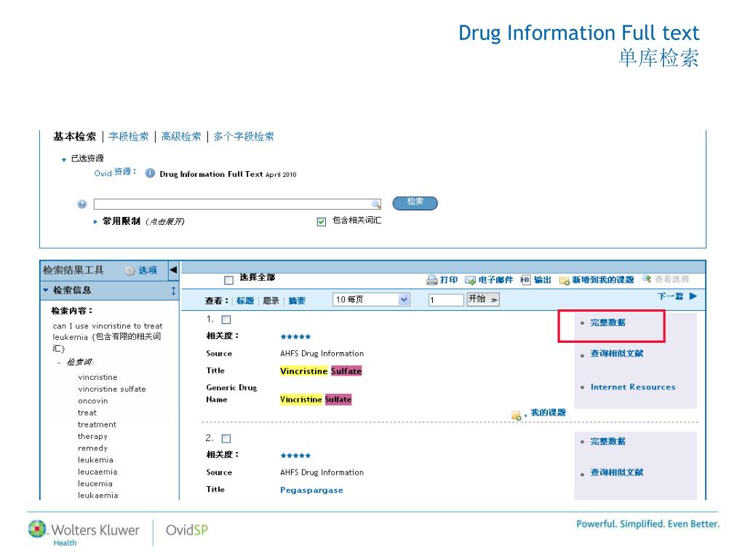
Task: Select the 摘要 view option
Action: coord(297,301)
